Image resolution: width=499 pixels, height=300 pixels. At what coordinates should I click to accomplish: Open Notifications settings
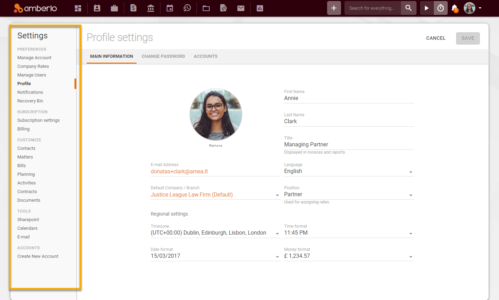30,92
